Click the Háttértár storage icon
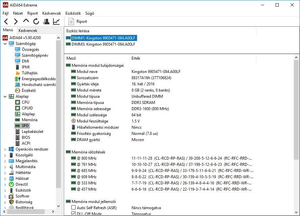Image resolution: width=300 pixels, height=216 pixels. 11,173
